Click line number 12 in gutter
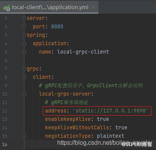The image size is (156, 150). point(5,111)
